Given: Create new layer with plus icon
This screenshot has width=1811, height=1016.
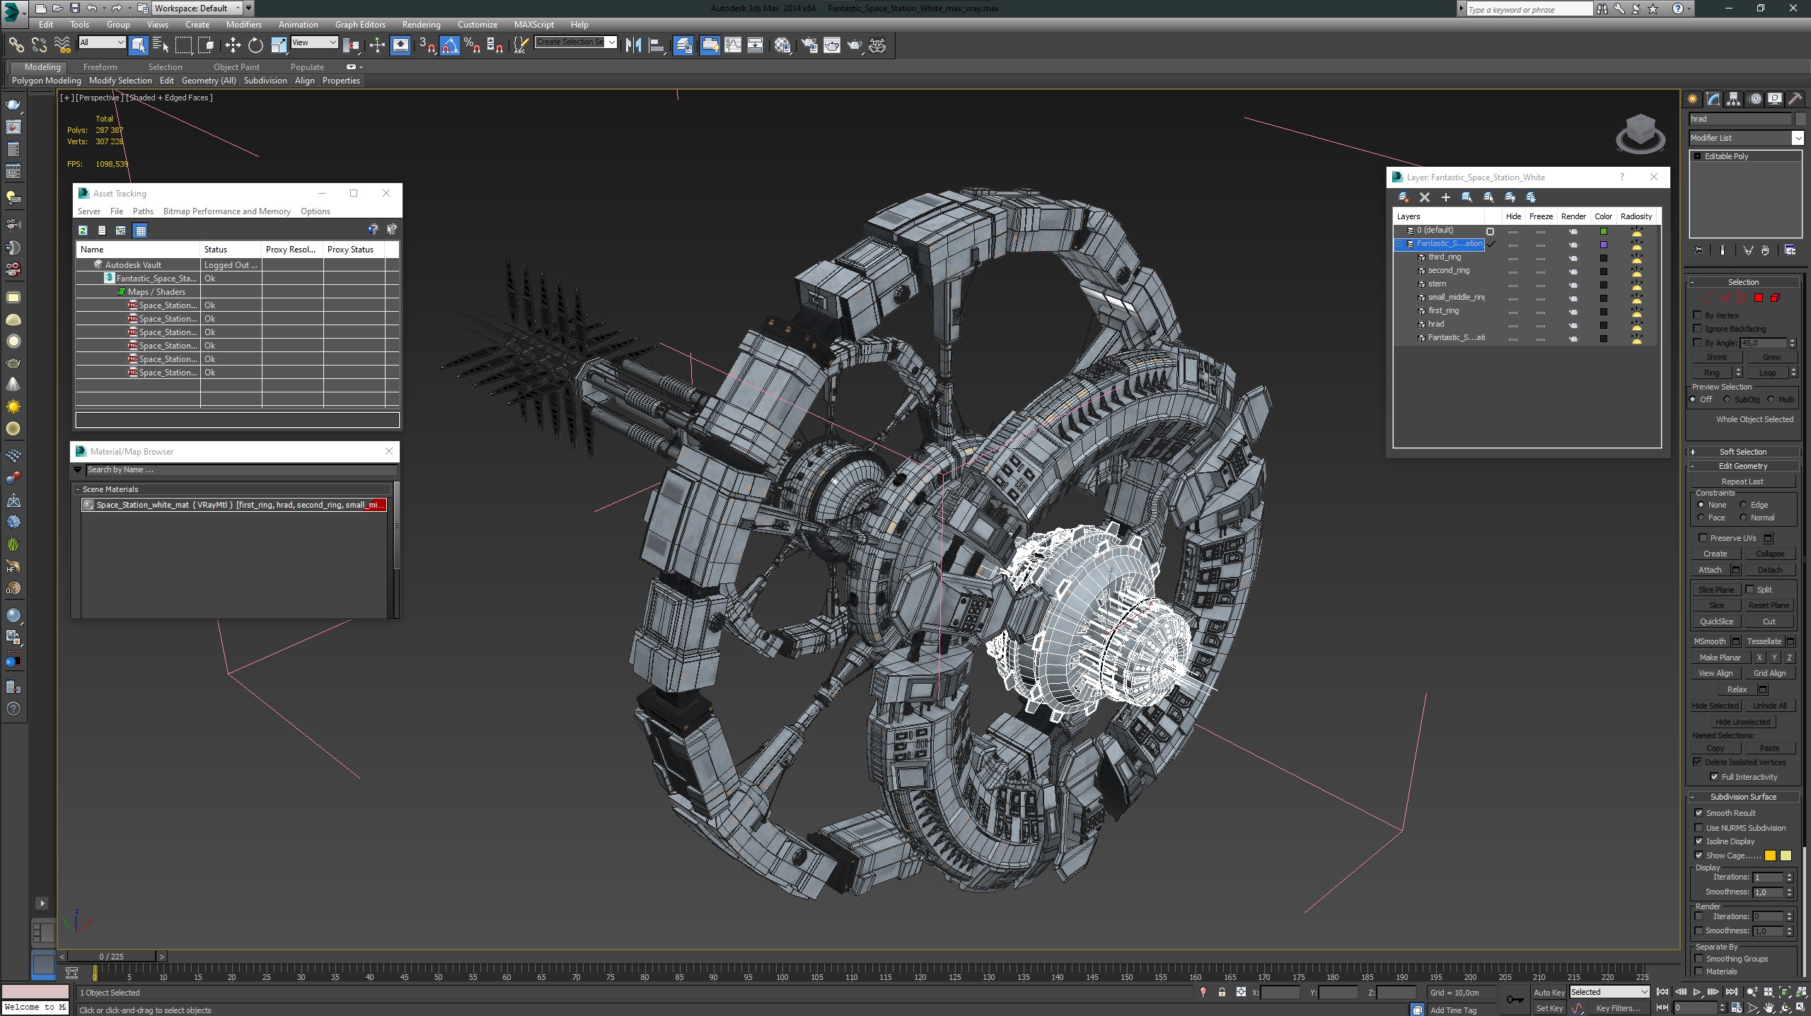Looking at the screenshot, I should tap(1446, 197).
